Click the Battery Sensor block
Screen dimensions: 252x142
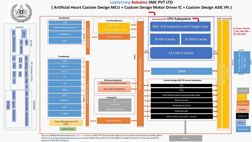click(181, 100)
